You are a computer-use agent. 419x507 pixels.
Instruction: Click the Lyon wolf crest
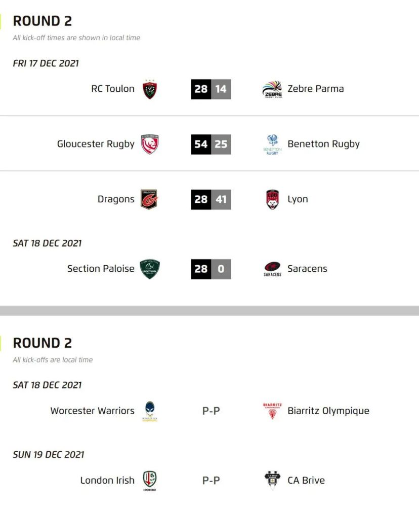(272, 199)
